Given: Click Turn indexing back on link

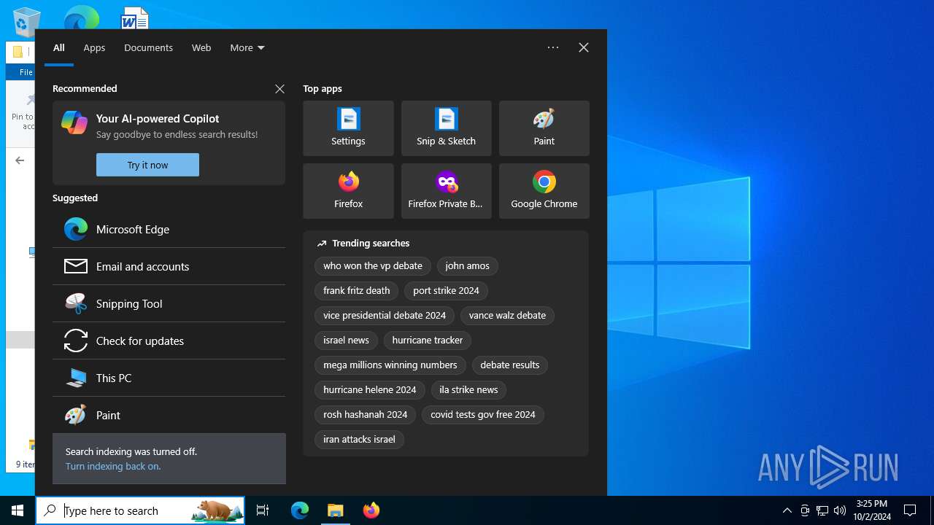Looking at the screenshot, I should coord(113,466).
